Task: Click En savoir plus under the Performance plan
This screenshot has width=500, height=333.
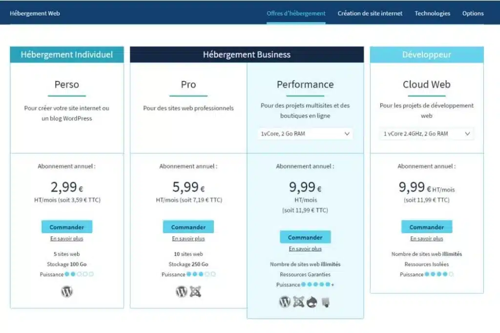Action: [305, 249]
